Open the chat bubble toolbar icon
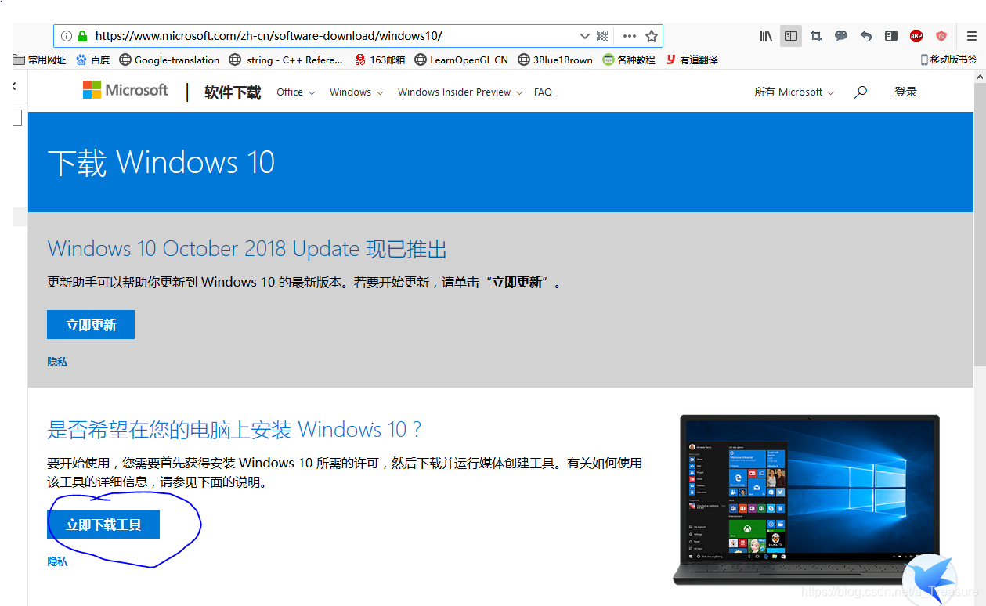This screenshot has height=606, width=986. [841, 36]
